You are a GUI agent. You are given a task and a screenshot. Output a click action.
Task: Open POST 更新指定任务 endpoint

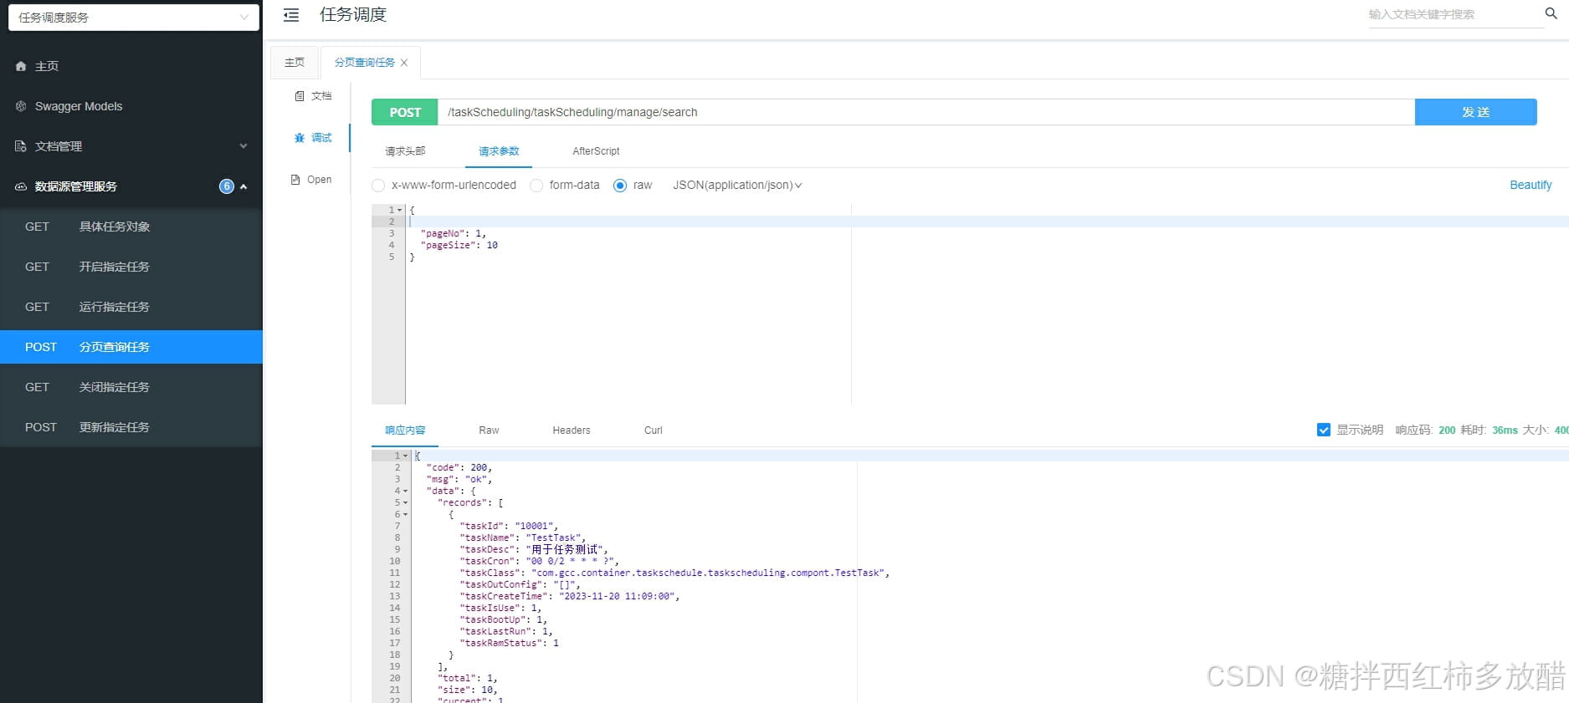[131, 427]
